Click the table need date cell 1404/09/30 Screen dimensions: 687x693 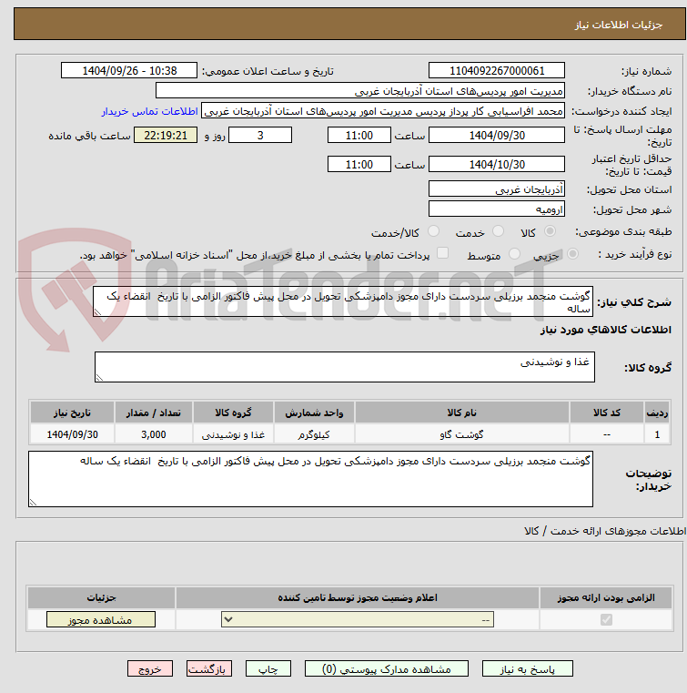pyautogui.click(x=72, y=434)
